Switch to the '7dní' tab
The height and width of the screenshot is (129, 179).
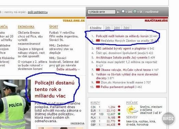126,28
